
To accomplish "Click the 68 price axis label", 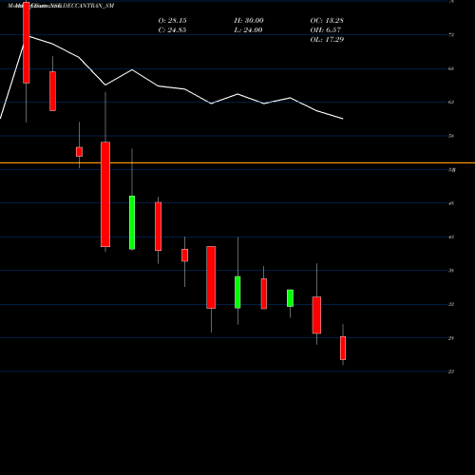I will click(x=451, y=68).
